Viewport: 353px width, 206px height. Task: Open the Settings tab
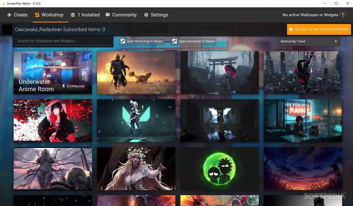tap(156, 15)
